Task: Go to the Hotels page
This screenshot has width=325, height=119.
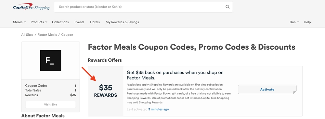Action: coord(95,22)
